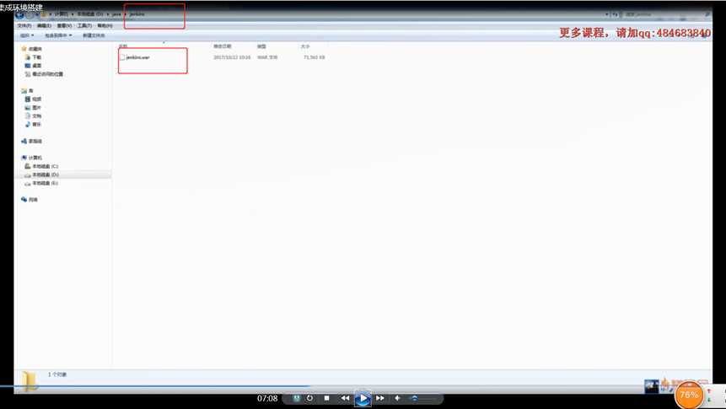Click the 新建文件夹 new folder button
The height and width of the screenshot is (409, 726).
coord(94,35)
